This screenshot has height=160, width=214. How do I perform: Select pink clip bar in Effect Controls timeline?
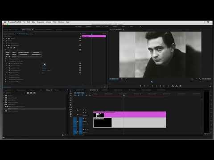click(94, 36)
